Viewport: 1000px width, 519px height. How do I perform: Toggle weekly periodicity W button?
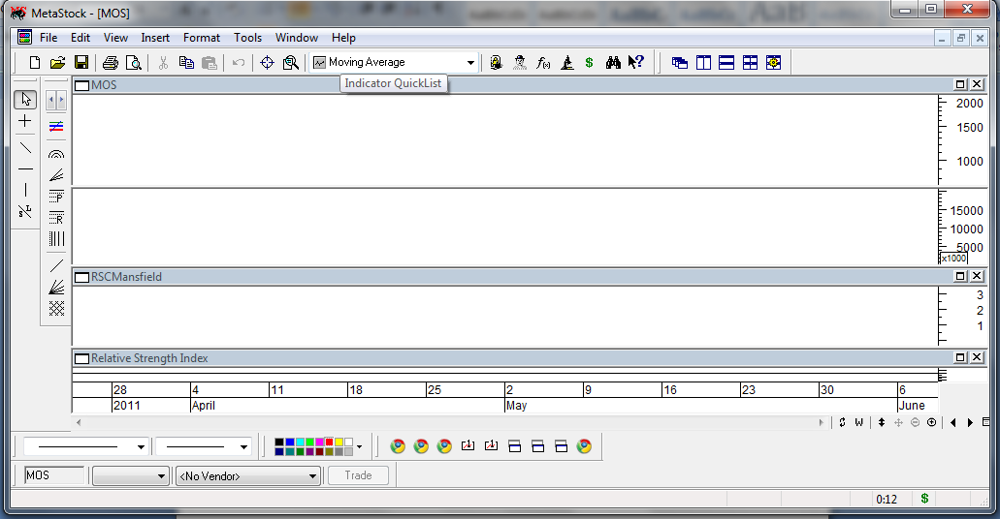[x=859, y=422]
